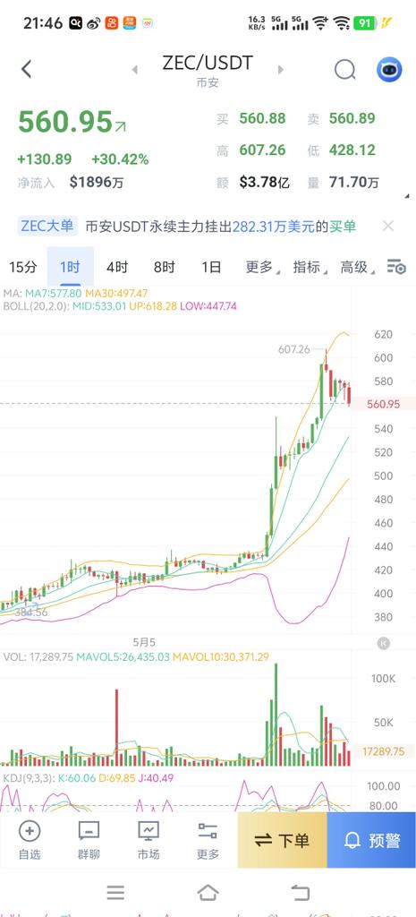Image resolution: width=416 pixels, height=917 pixels.
Task: Switch to previous pair with left triangle
Action: point(135,70)
